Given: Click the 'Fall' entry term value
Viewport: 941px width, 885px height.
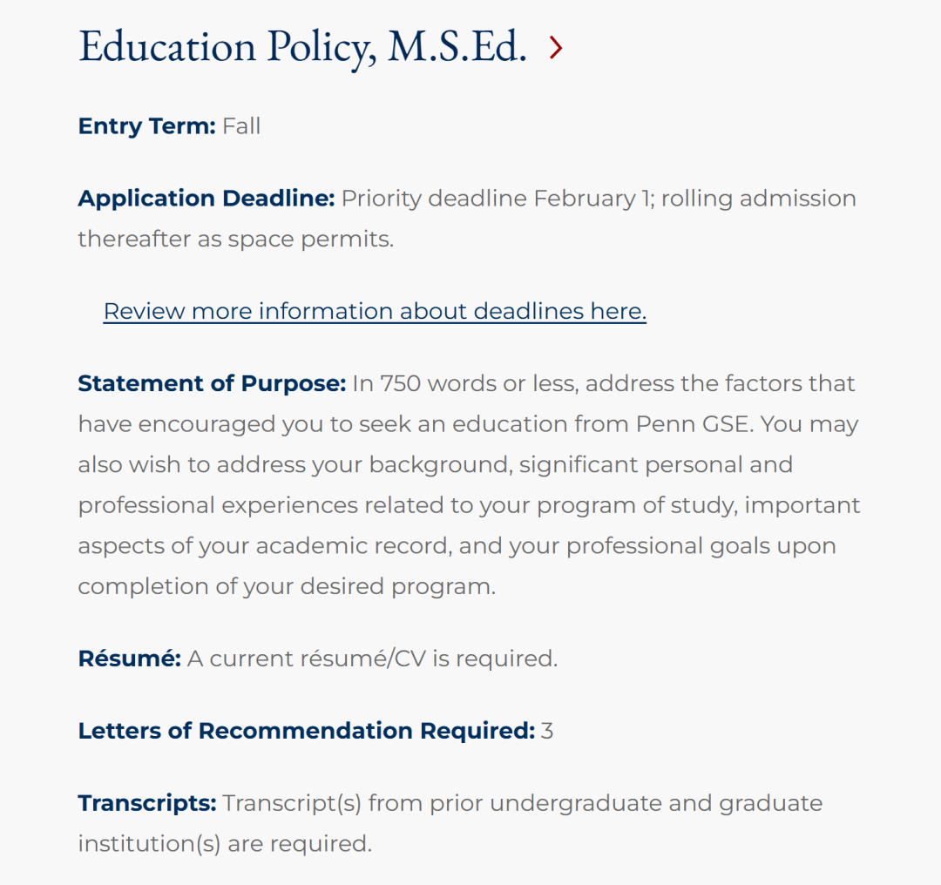Looking at the screenshot, I should (x=241, y=126).
